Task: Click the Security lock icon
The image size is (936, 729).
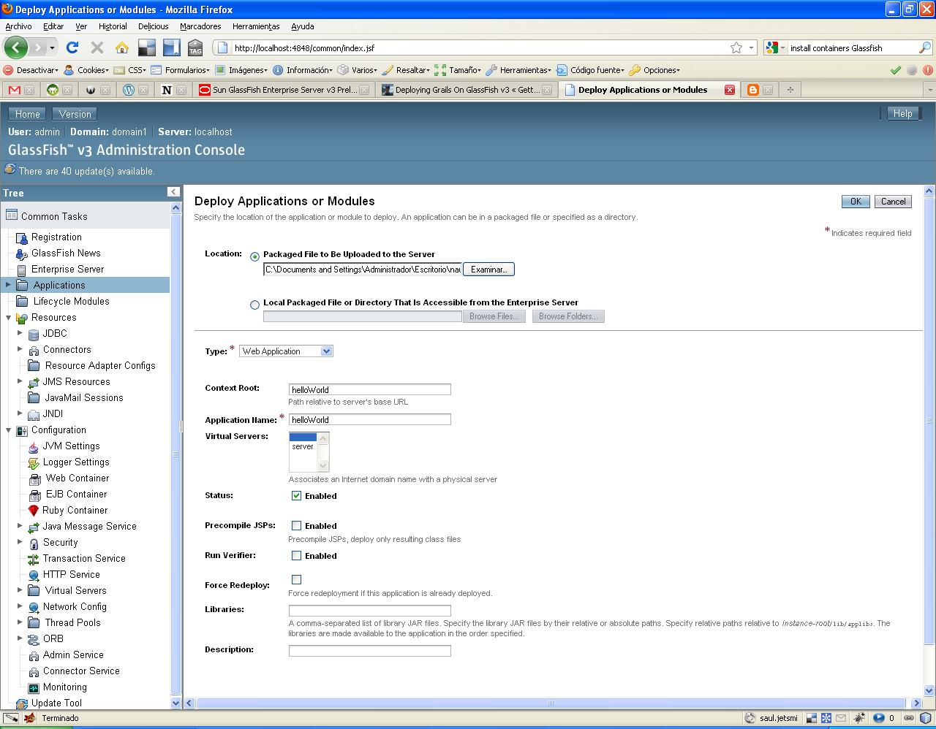Action: (34, 543)
